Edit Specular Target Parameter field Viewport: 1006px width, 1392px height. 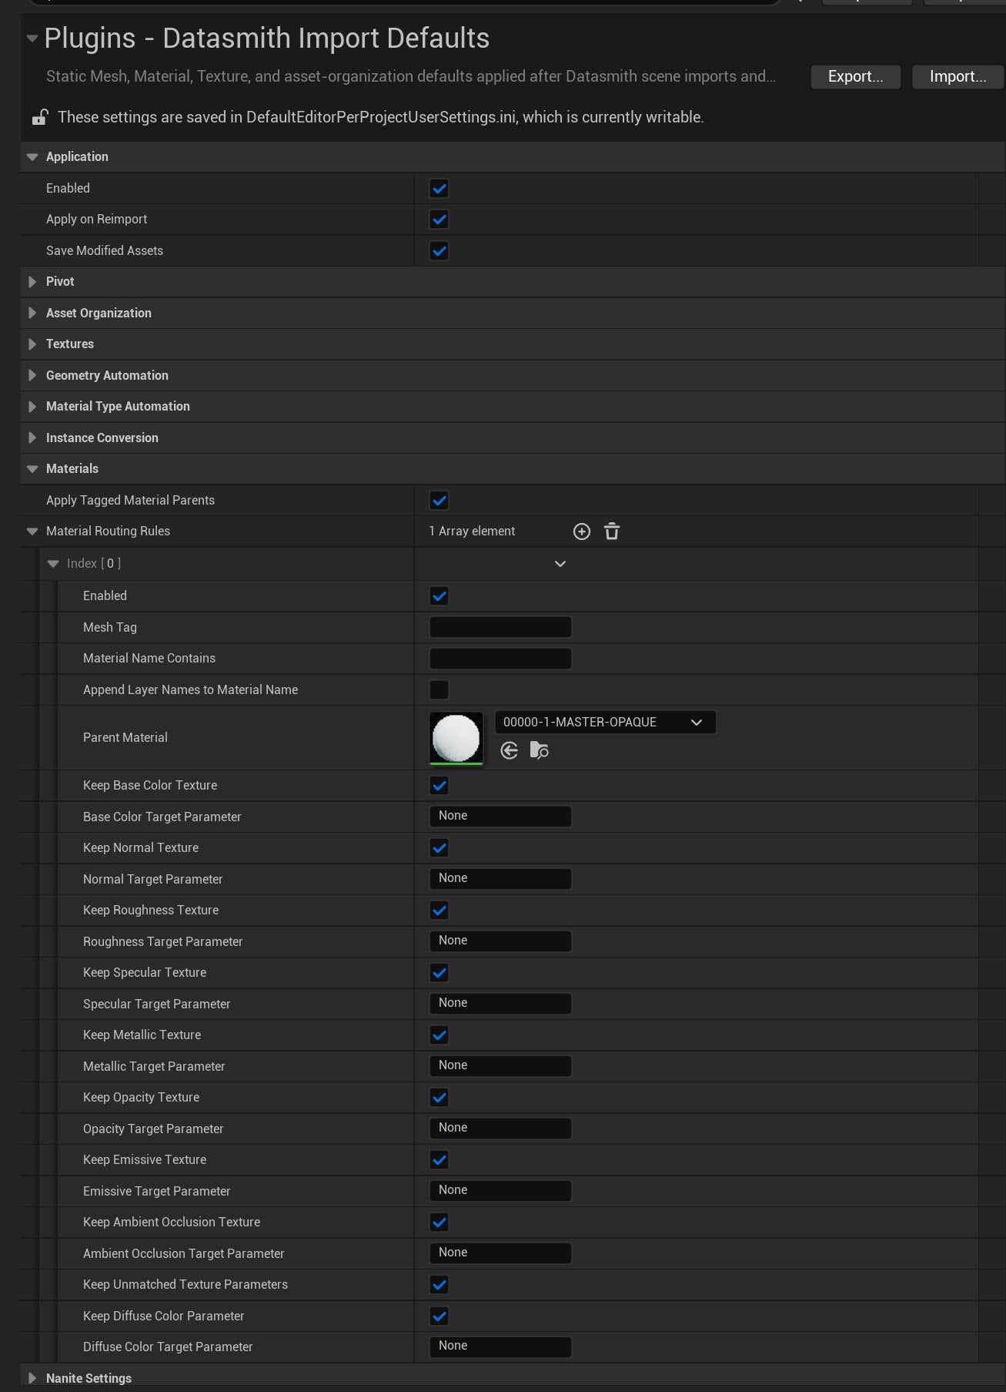coord(500,1004)
